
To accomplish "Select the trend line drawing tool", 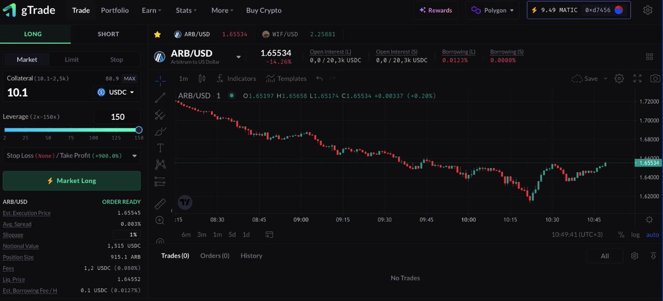I will tap(160, 98).
